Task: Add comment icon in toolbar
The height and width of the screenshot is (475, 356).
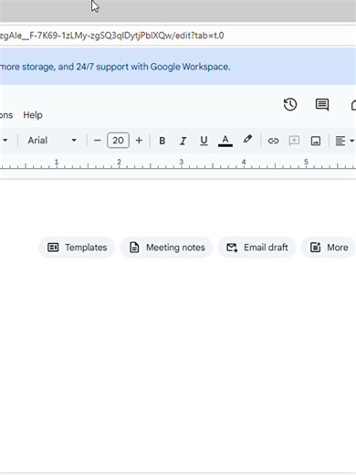Action: point(294,141)
